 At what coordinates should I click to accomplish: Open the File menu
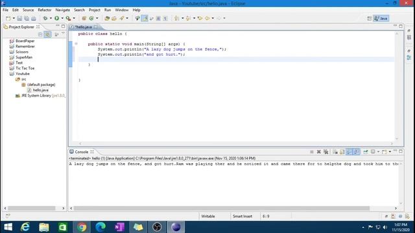tap(5, 10)
